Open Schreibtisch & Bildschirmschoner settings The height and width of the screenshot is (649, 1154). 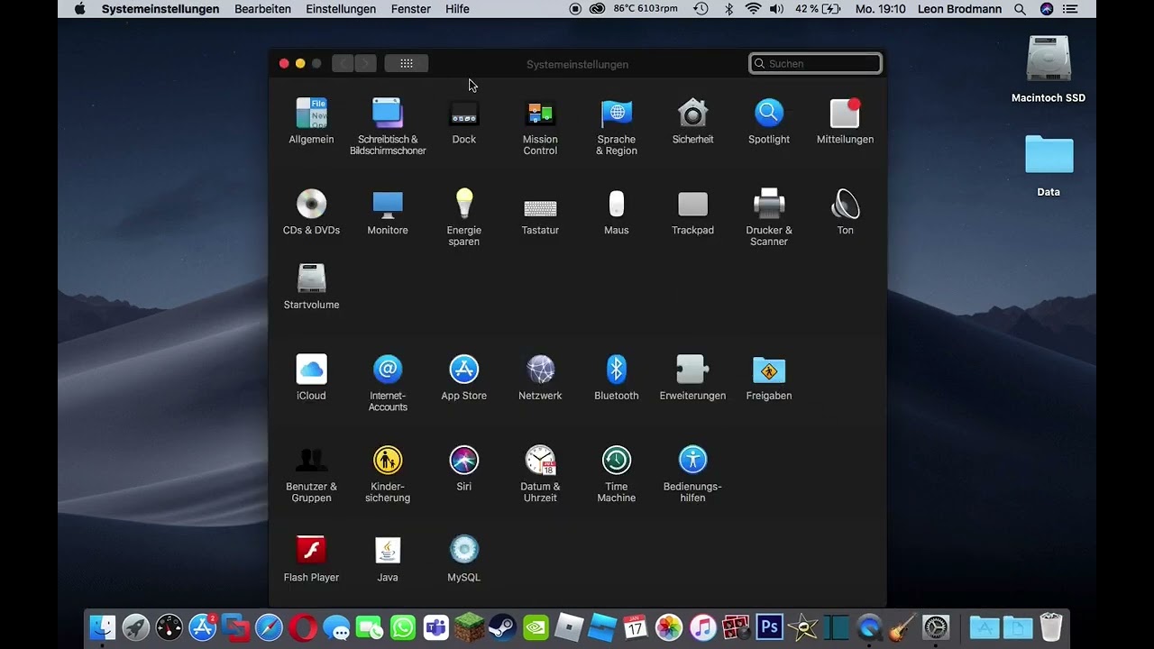(388, 126)
